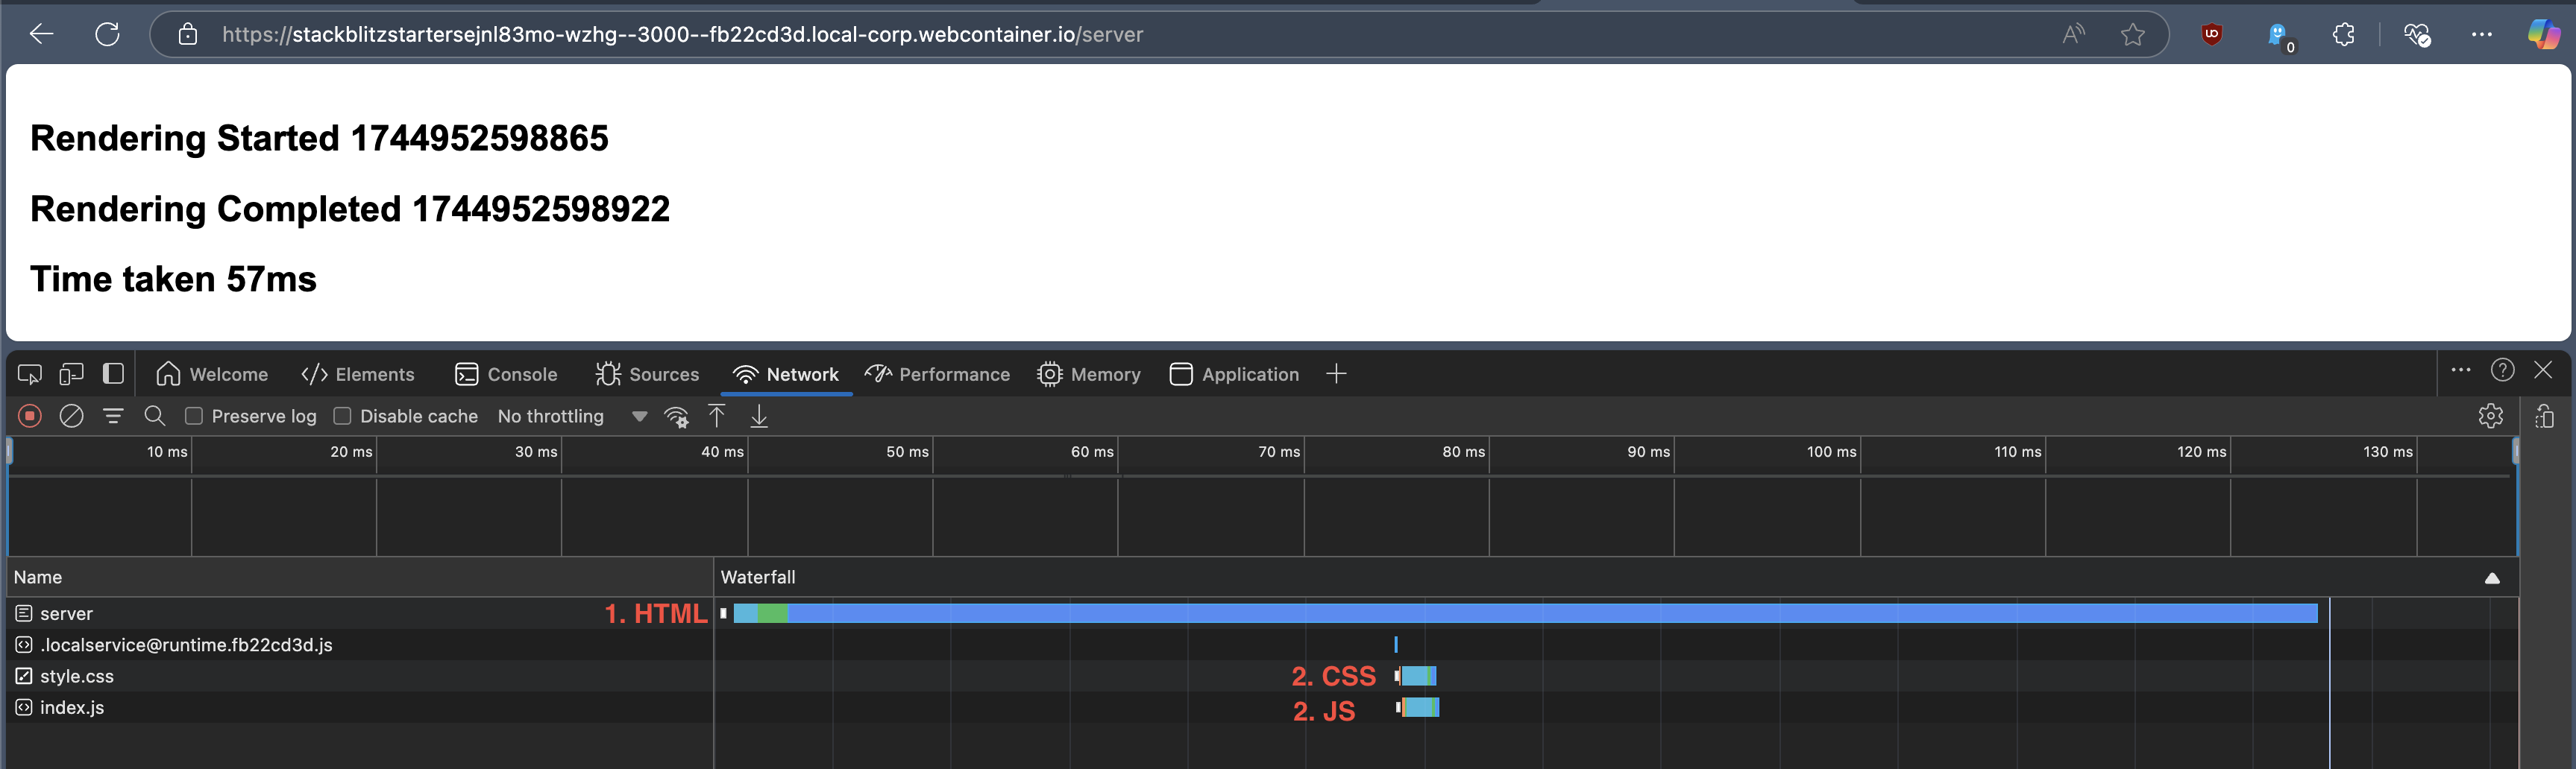Open the No throttling dropdown
This screenshot has height=769, width=2576.
point(572,417)
